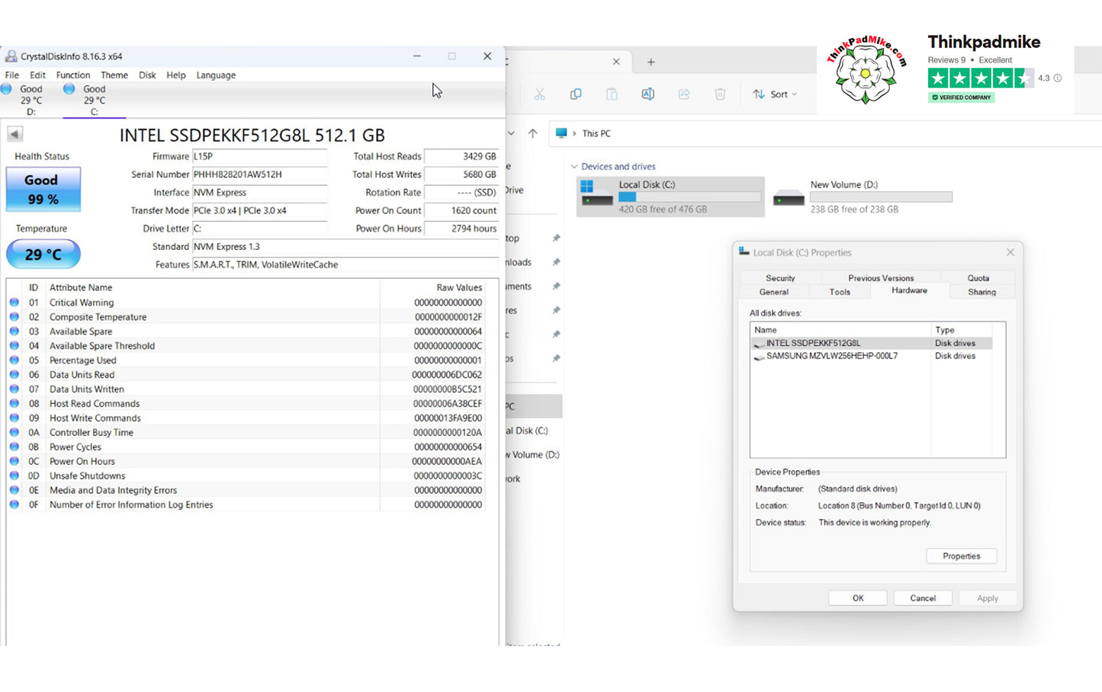This screenshot has height=692, width=1102.
Task: Click the pin icon beside Downloads sidebar item
Action: [556, 262]
